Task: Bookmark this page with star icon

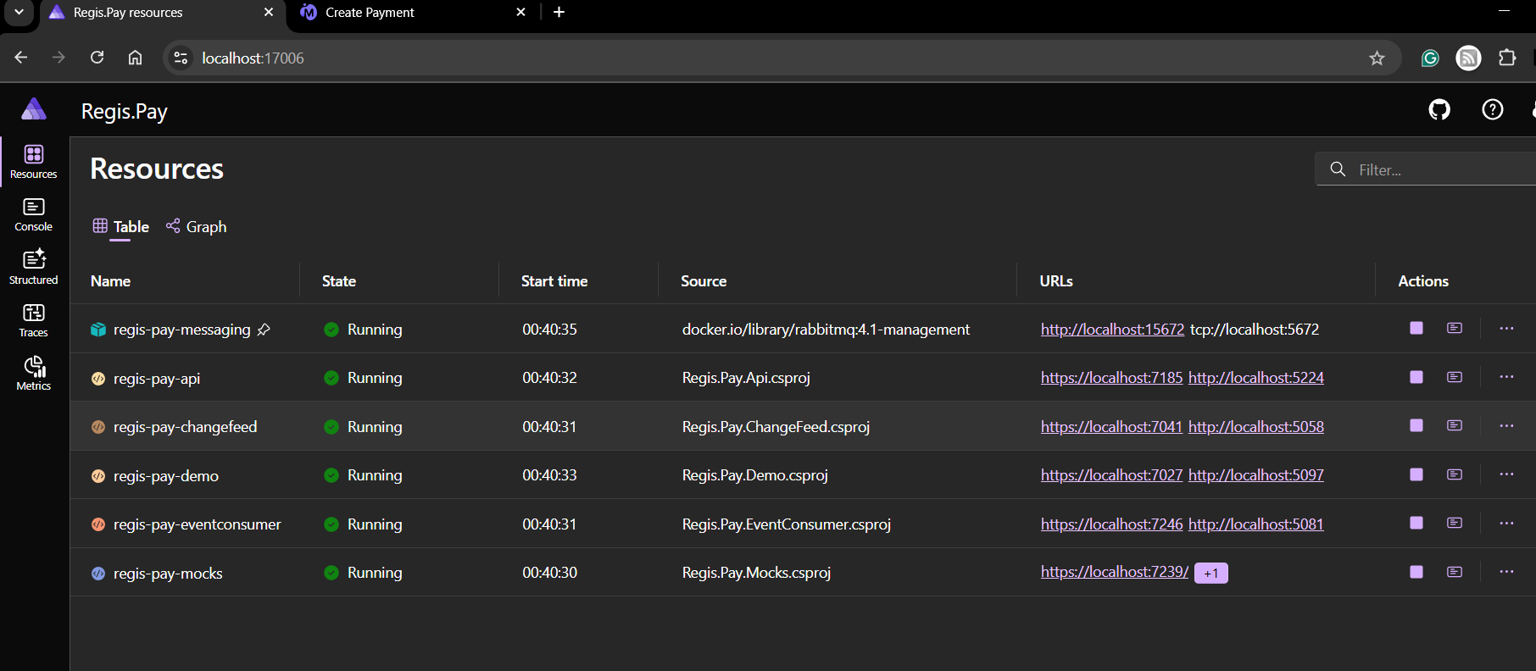Action: point(1377,58)
